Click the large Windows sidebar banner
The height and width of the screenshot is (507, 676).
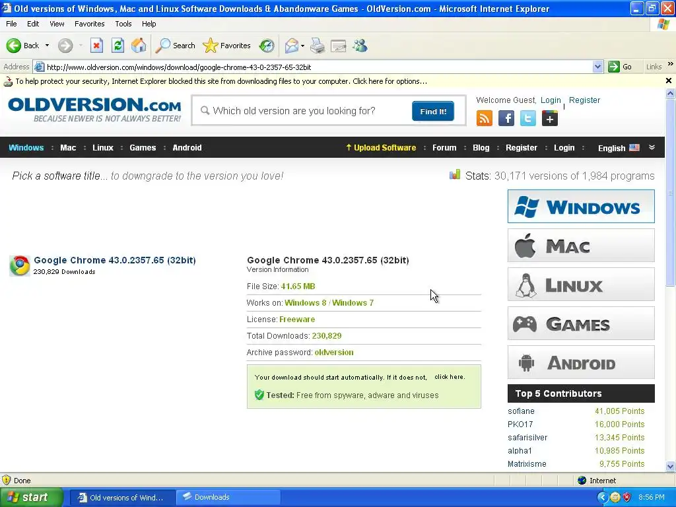pyautogui.click(x=581, y=206)
